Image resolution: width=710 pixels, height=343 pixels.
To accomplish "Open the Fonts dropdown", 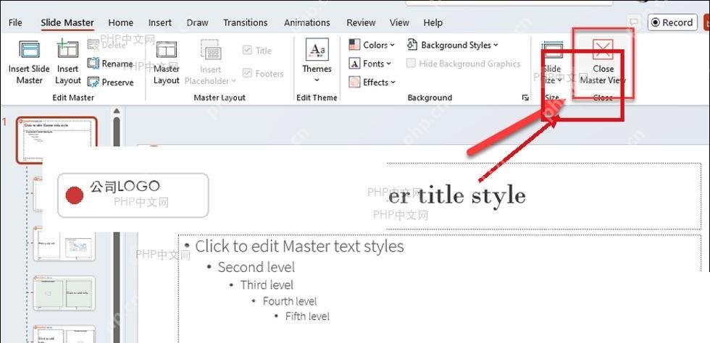I will (370, 64).
